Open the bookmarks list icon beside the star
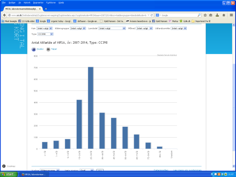 [211, 15]
